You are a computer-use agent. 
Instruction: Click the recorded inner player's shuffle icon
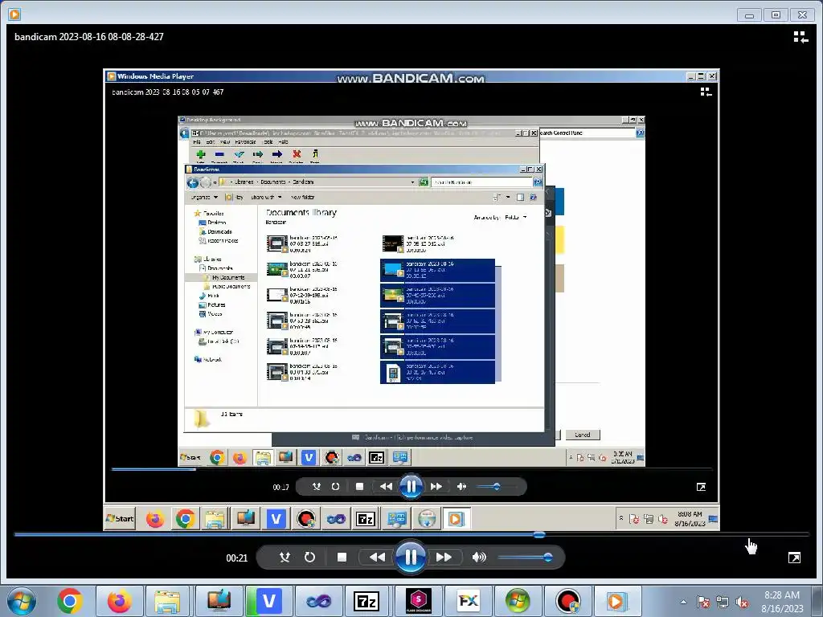coord(316,486)
